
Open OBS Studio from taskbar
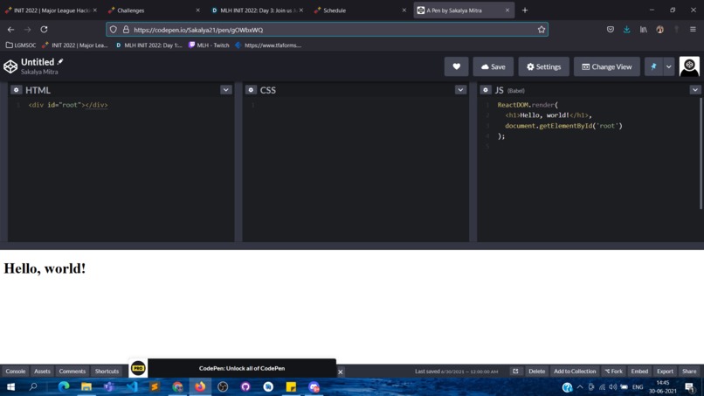tap(223, 386)
